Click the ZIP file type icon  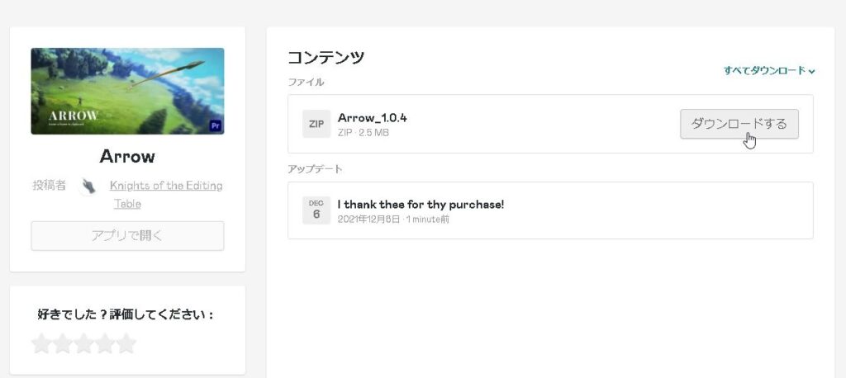pyautogui.click(x=316, y=124)
